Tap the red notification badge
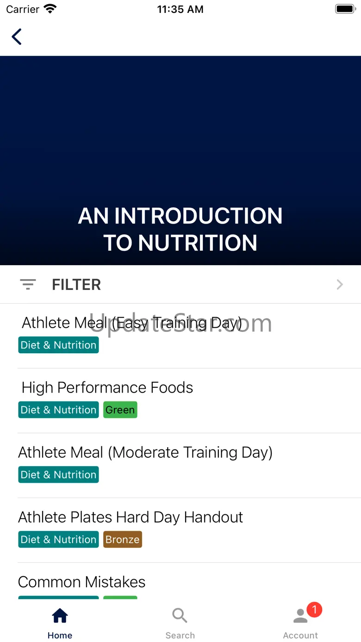The height and width of the screenshot is (642, 361). tap(314, 610)
